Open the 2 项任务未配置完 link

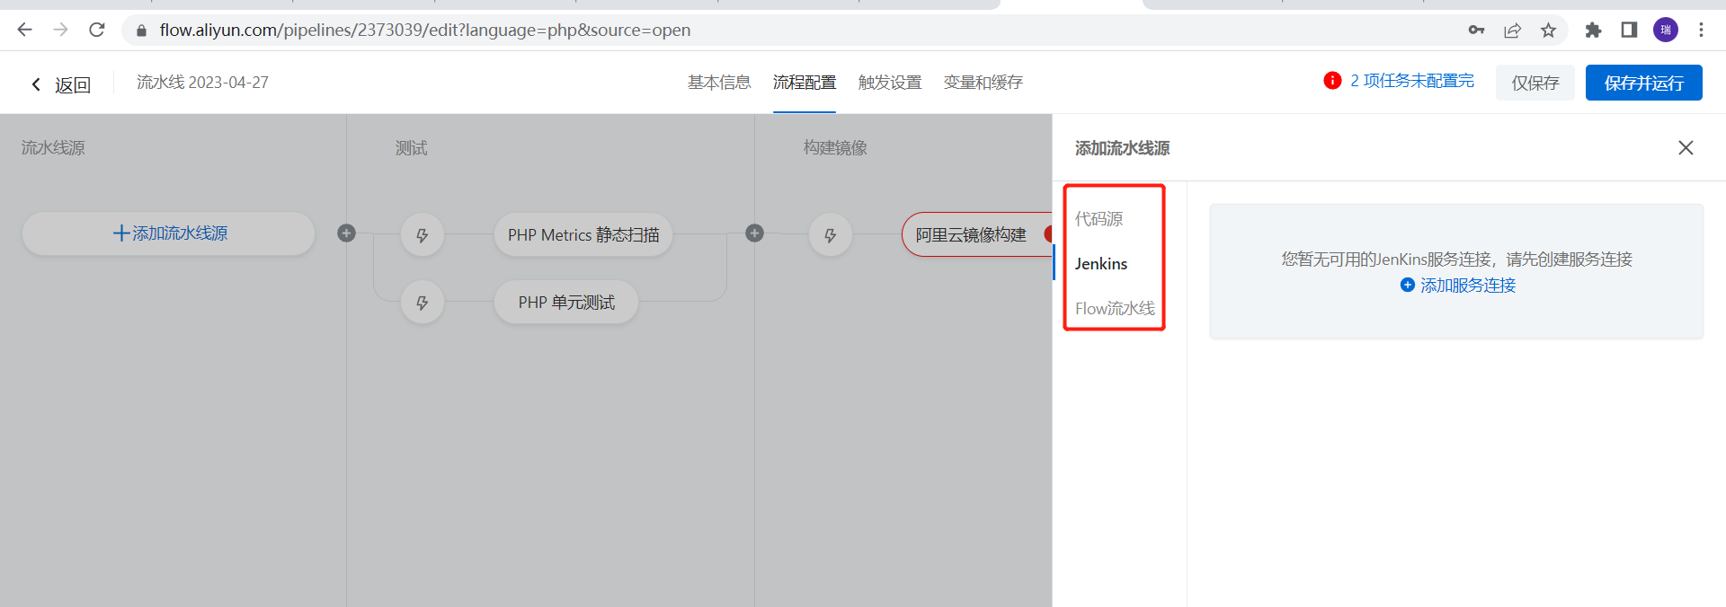1412,81
